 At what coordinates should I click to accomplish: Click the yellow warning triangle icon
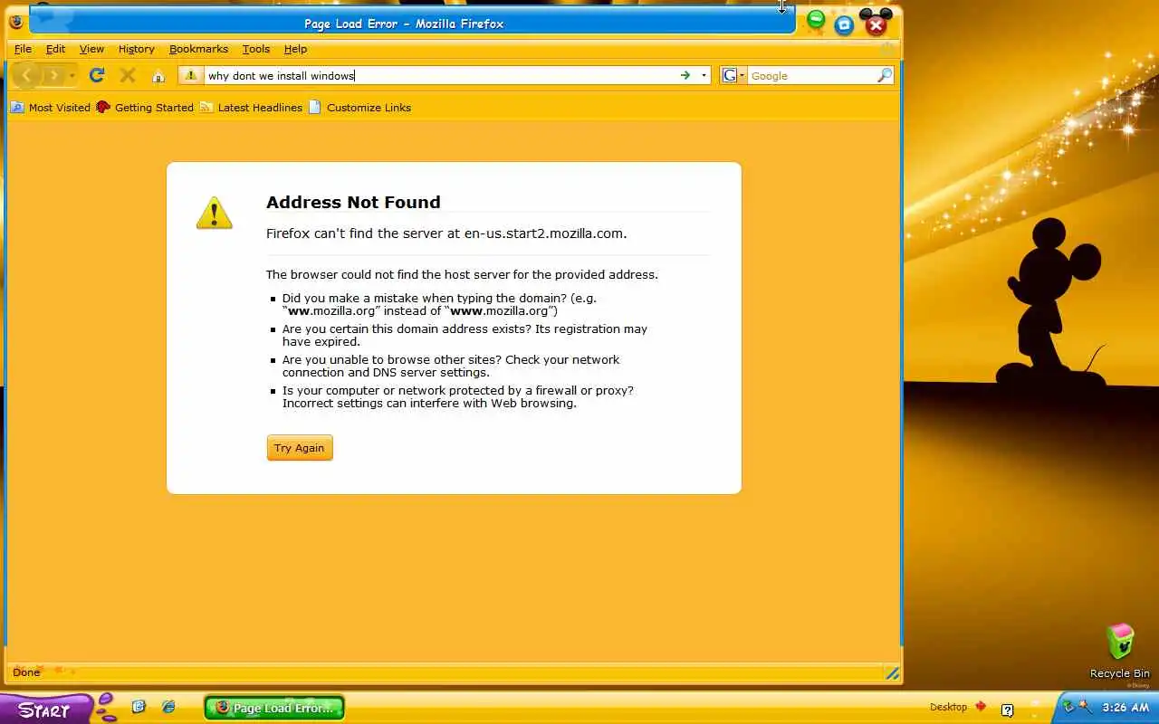(x=215, y=214)
